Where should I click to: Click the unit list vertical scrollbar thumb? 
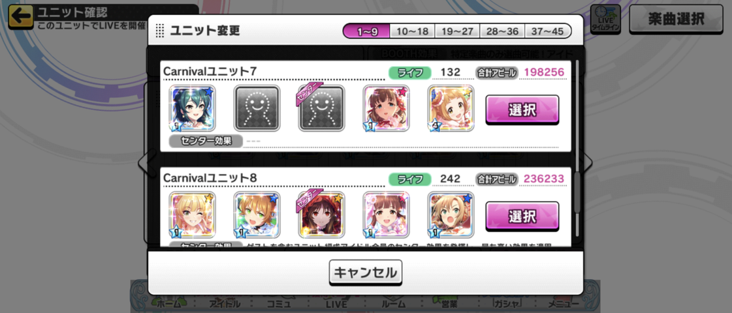tap(577, 192)
